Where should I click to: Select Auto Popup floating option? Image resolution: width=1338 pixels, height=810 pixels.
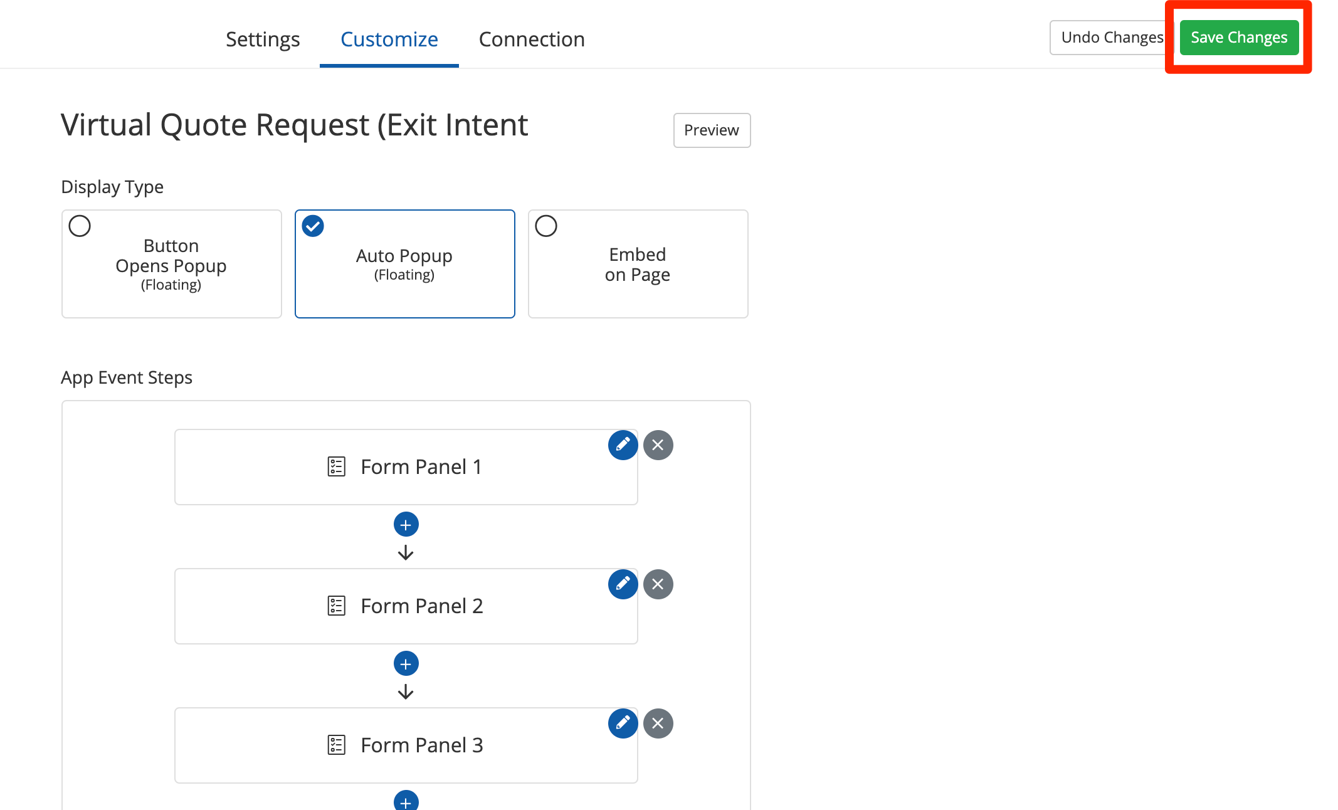[x=404, y=264]
